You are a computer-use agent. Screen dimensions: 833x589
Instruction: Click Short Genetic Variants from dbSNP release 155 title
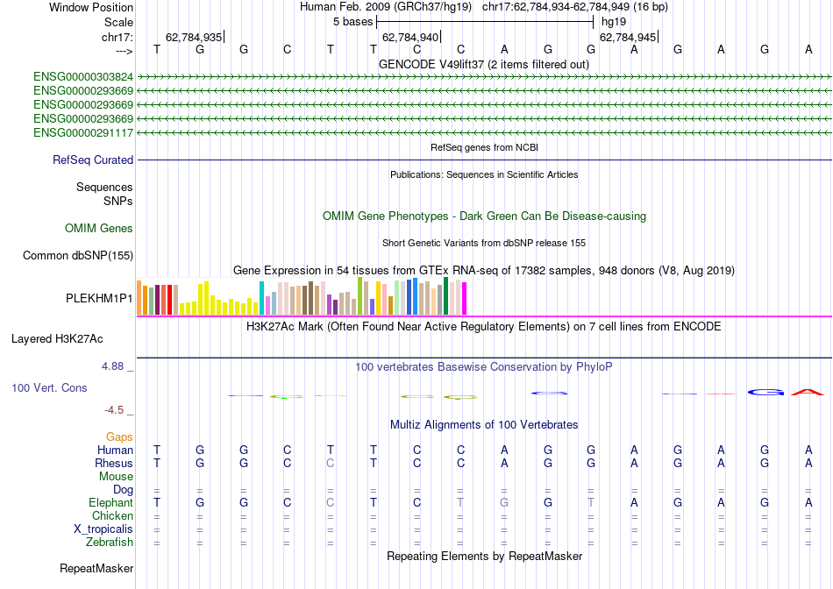pos(484,243)
